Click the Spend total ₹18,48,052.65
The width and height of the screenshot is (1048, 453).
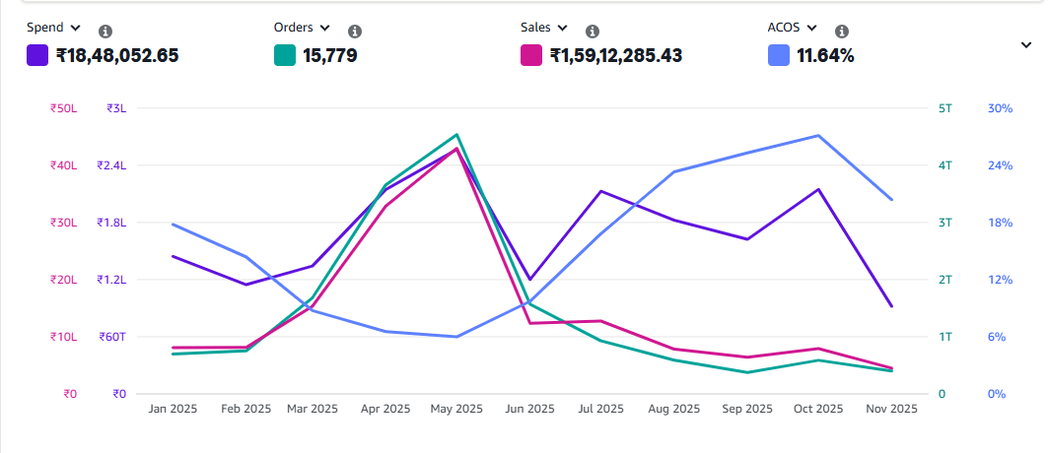(116, 56)
